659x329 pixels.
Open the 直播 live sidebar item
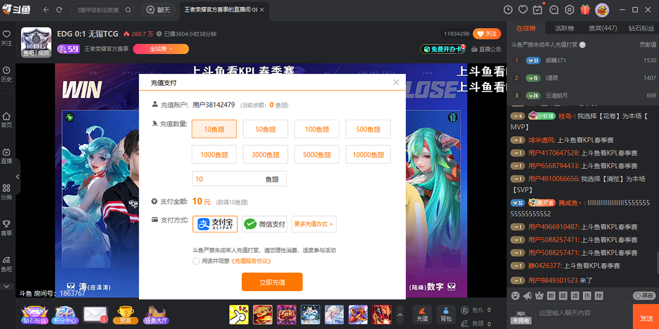pos(7,156)
